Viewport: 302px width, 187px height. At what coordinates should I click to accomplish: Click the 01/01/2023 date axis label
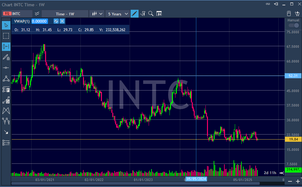point(143,180)
